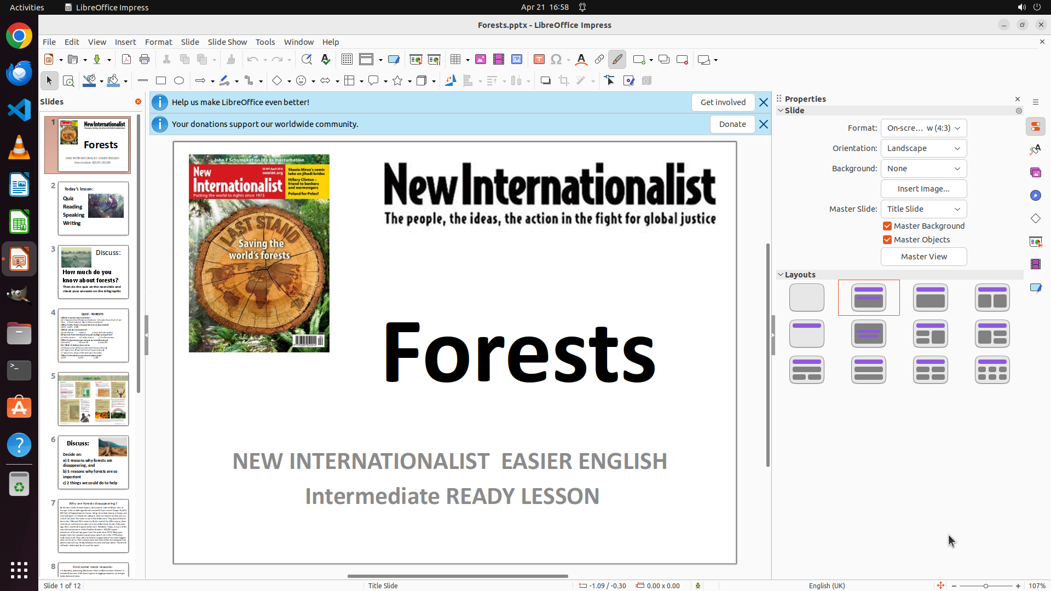1051x591 pixels.
Task: Uncheck the Master Objects checkbox
Action: click(887, 240)
